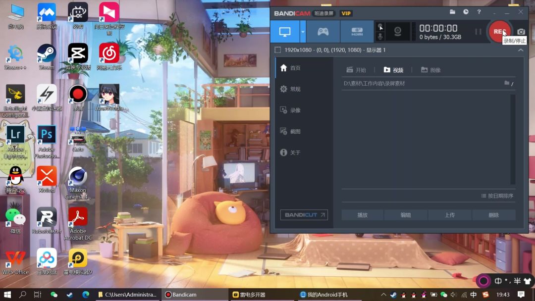Toggle the mouse cursor effect
535x301 pixels.
(380, 27)
